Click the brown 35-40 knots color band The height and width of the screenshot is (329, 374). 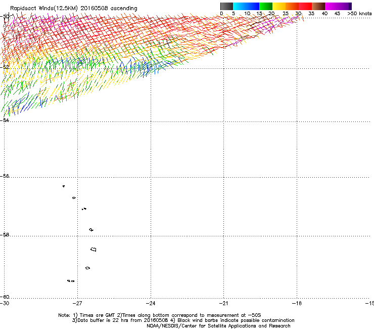(x=318, y=6)
